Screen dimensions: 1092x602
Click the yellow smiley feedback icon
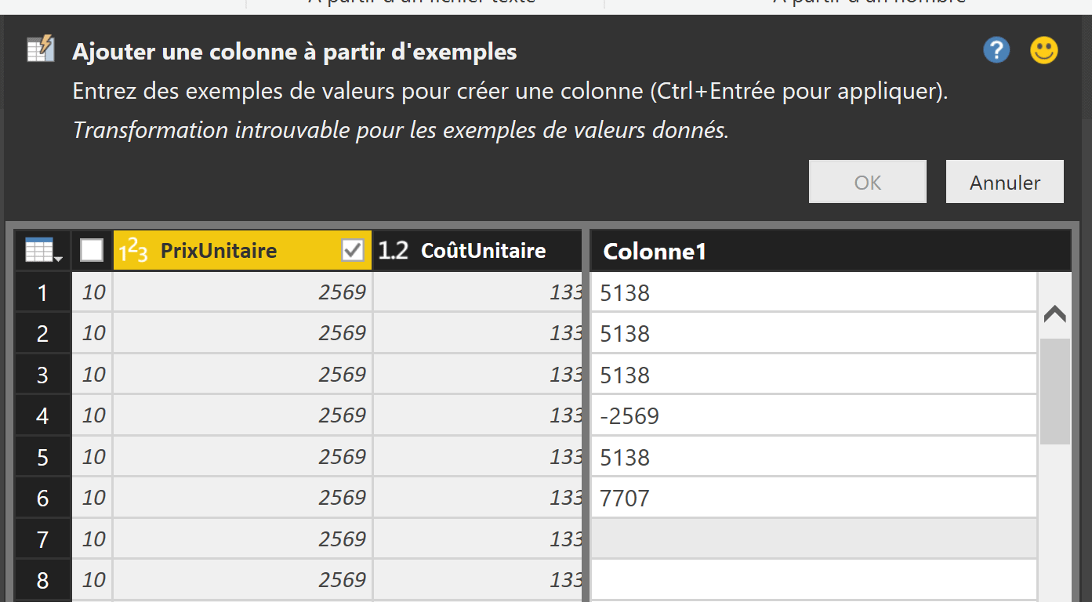point(1043,51)
